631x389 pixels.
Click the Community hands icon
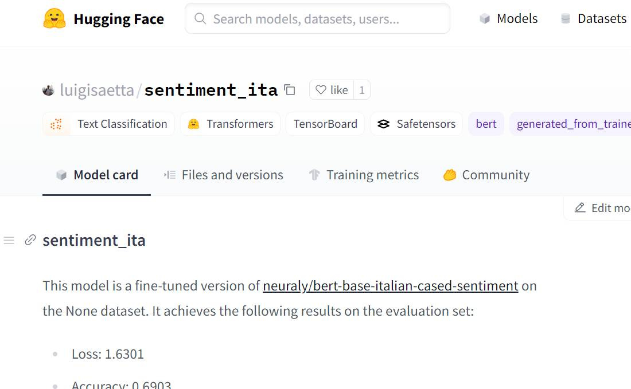pos(450,175)
